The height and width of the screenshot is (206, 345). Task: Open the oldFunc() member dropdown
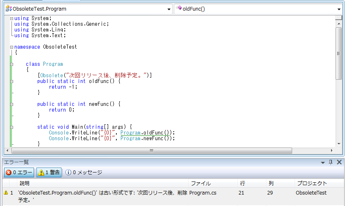338,9
